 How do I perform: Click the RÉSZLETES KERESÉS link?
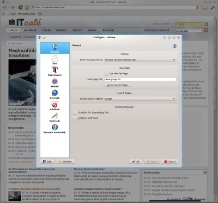157,30
